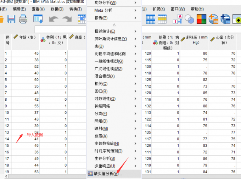
Task: Expand the 回归(R) submenu
Action: click(x=114, y=91)
